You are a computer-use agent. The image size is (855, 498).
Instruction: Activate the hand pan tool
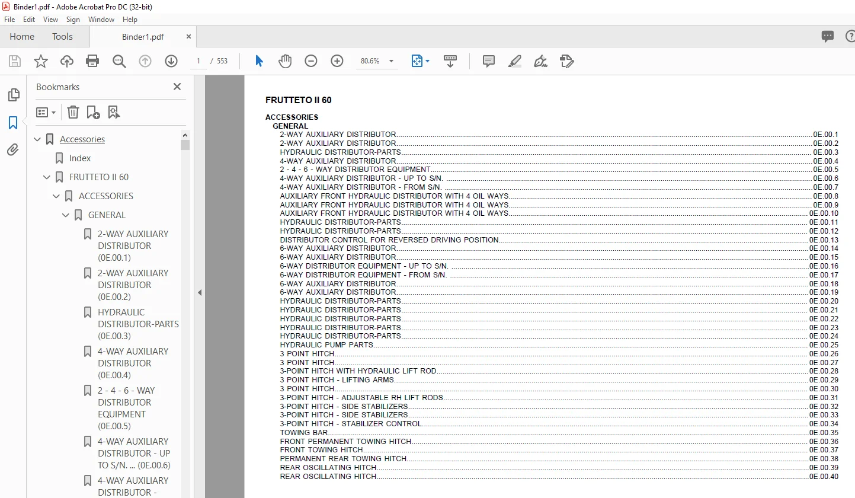click(285, 61)
